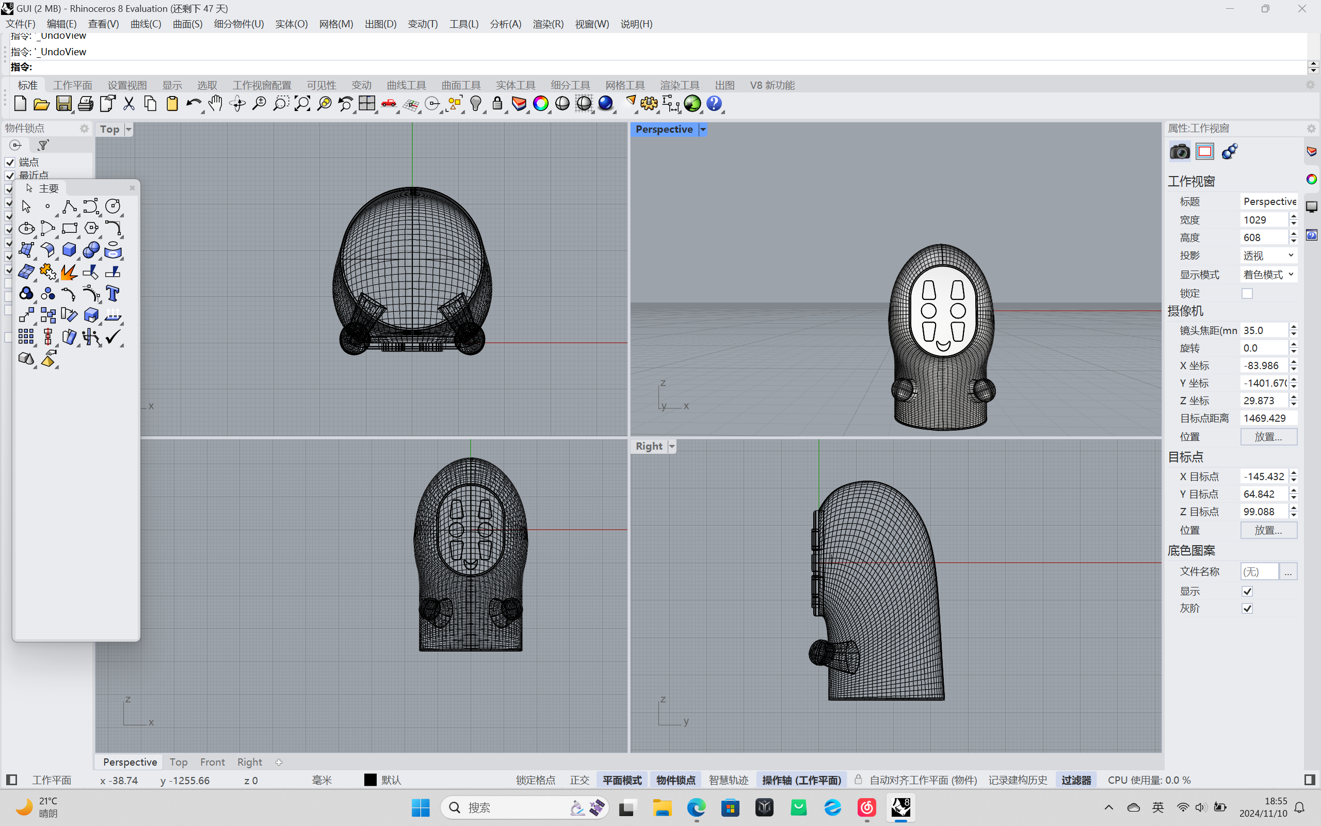The image size is (1321, 826).
Task: Save the model with the floppy disk icon
Action: pyautogui.click(x=64, y=103)
